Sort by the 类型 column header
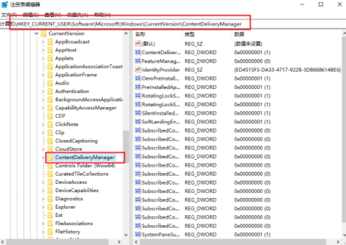 (x=190, y=34)
